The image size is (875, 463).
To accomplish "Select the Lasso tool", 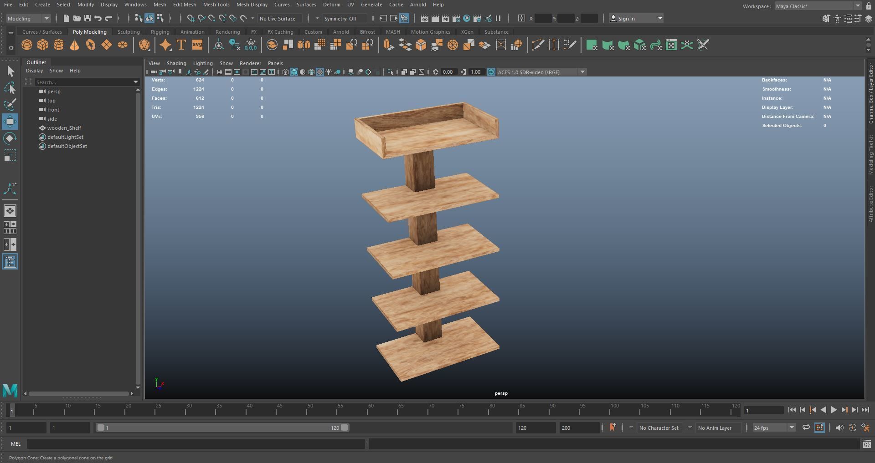I will (10, 88).
